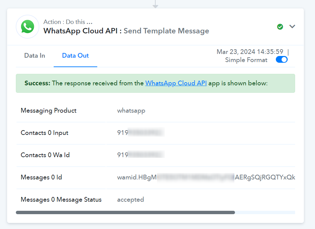Click the Contacts 0 Wa Id value

[x=141, y=155]
